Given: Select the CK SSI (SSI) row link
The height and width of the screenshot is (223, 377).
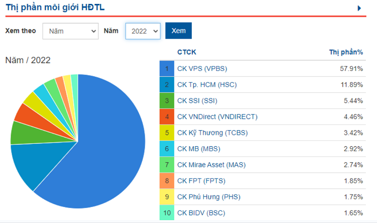Looking at the screenshot, I should (198, 100).
